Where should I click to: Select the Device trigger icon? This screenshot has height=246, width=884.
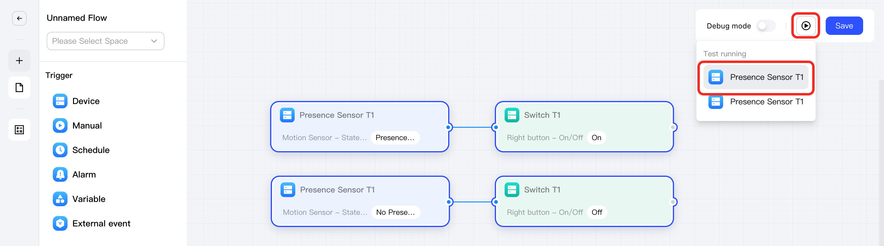60,101
